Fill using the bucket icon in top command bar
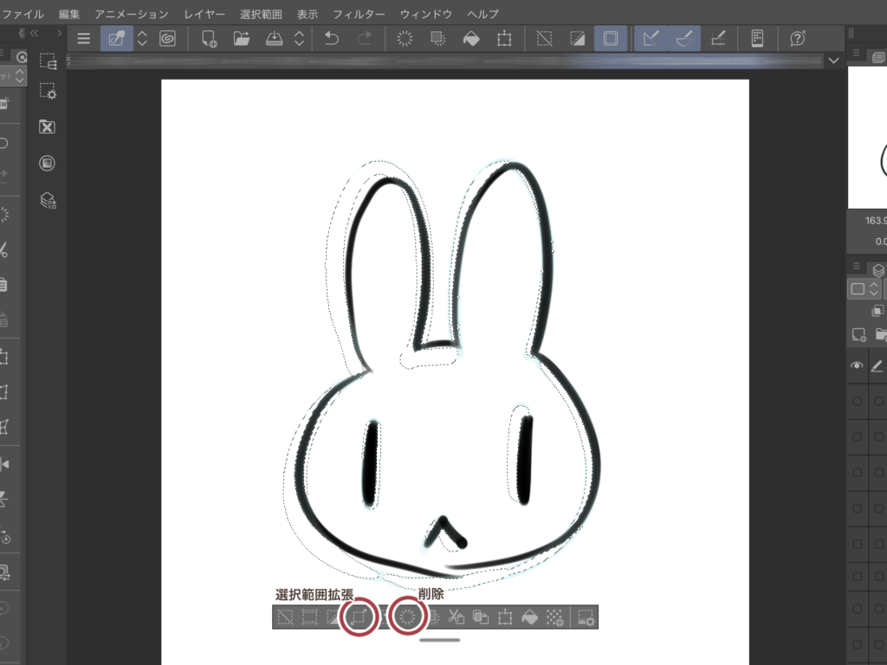Viewport: 887px width, 665px height. coord(471,38)
